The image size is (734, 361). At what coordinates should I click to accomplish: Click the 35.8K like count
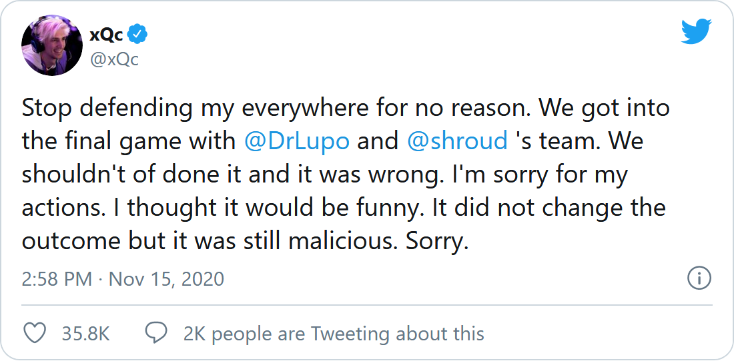[85, 333]
